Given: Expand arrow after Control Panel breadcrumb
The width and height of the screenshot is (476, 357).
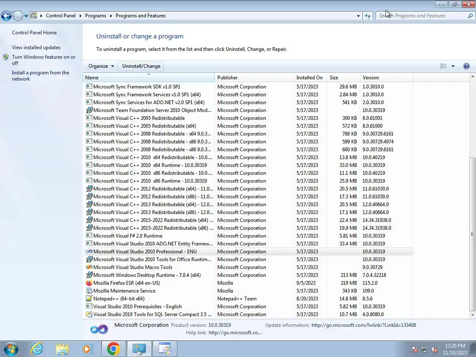Looking at the screenshot, I should click(x=81, y=16).
